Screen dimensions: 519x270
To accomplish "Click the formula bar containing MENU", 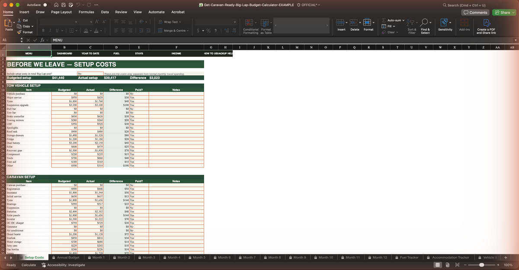I will point(281,40).
